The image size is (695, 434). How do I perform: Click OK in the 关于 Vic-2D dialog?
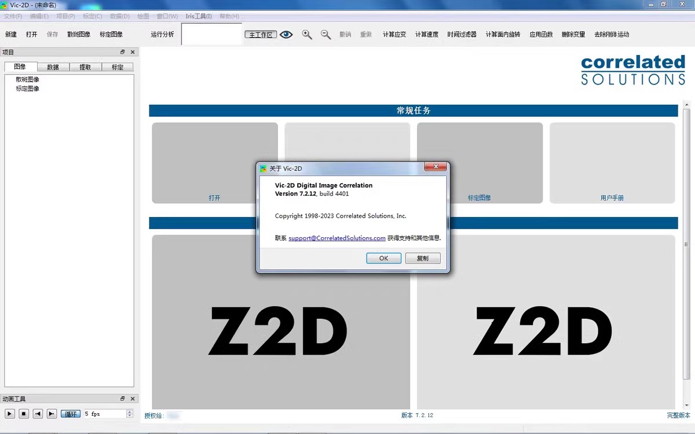[x=383, y=258]
